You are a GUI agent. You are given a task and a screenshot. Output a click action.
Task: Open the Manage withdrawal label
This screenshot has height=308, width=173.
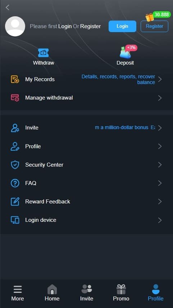(49, 98)
